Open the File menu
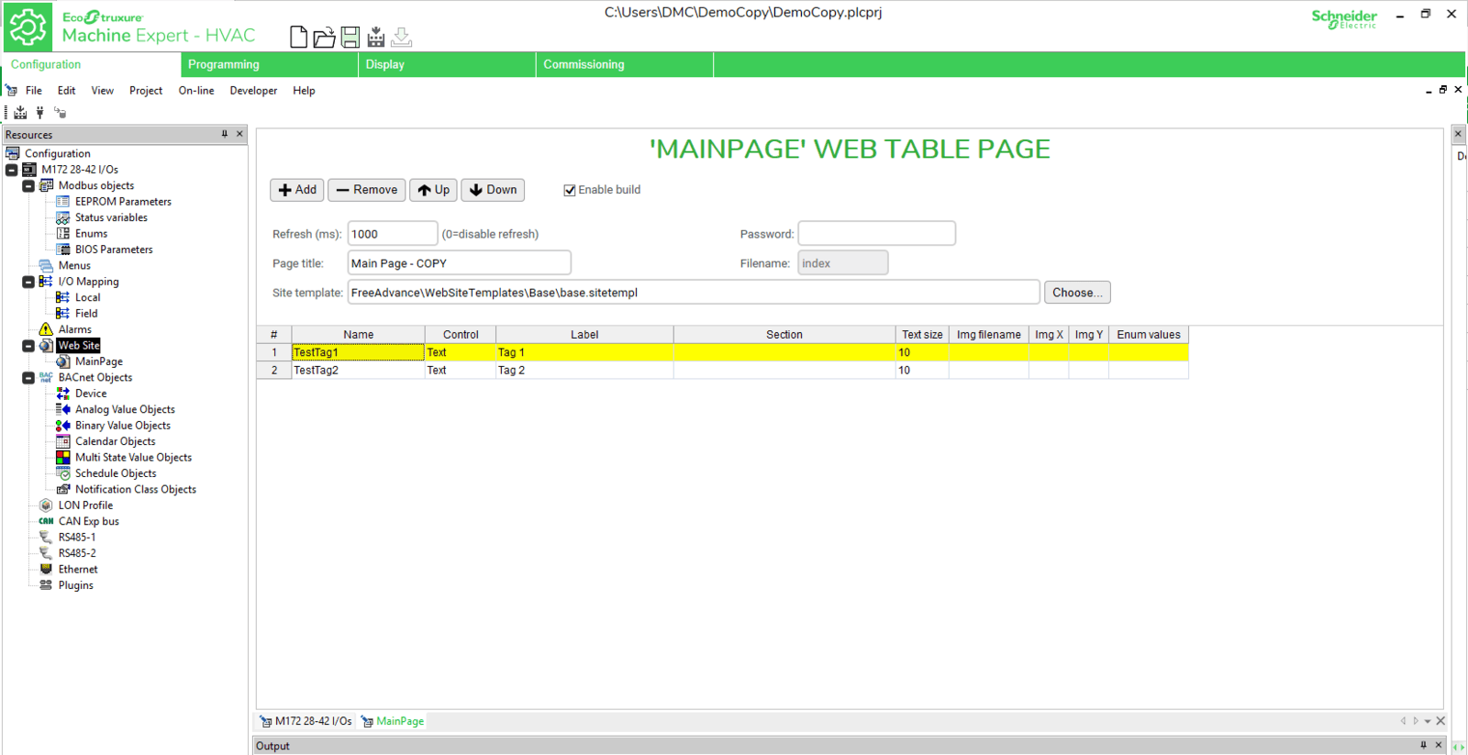The width and height of the screenshot is (1468, 755). pyautogui.click(x=34, y=91)
